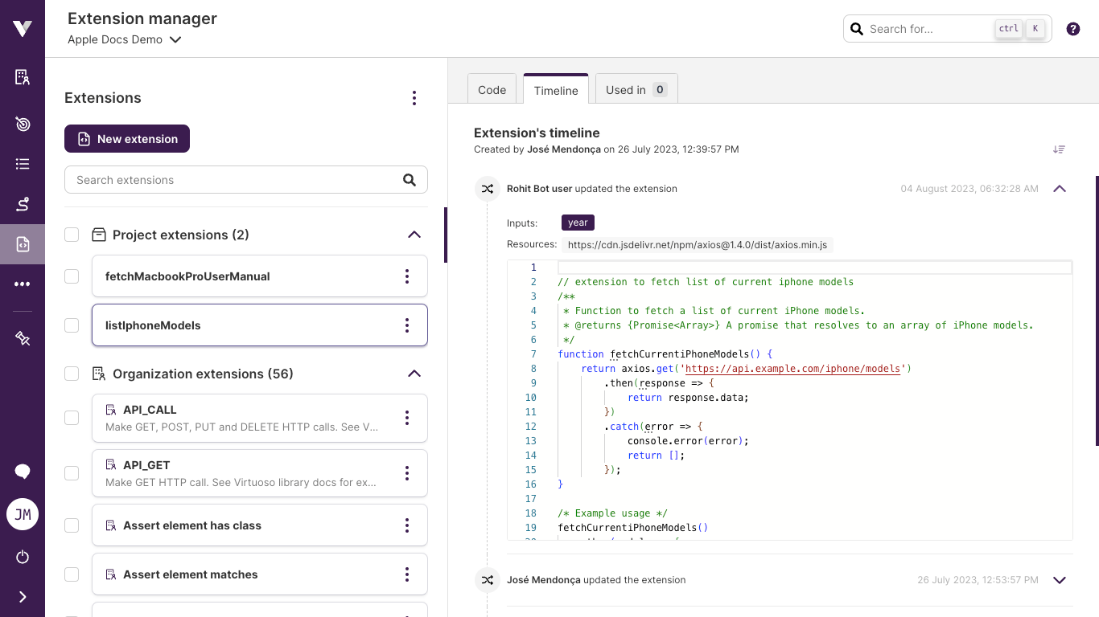Click inside the code editor first line
This screenshot has width=1099, height=617.
pyautogui.click(x=814, y=268)
